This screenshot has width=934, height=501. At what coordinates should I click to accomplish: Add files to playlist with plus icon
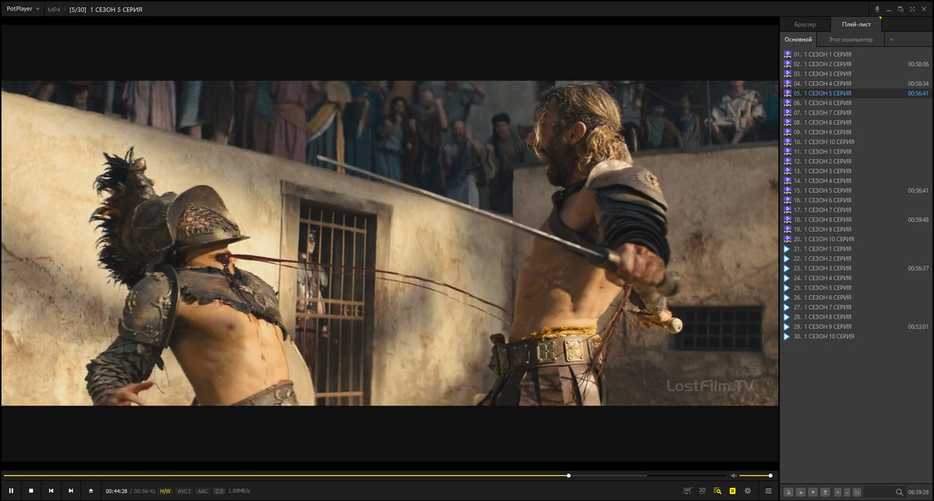pyautogui.click(x=838, y=492)
